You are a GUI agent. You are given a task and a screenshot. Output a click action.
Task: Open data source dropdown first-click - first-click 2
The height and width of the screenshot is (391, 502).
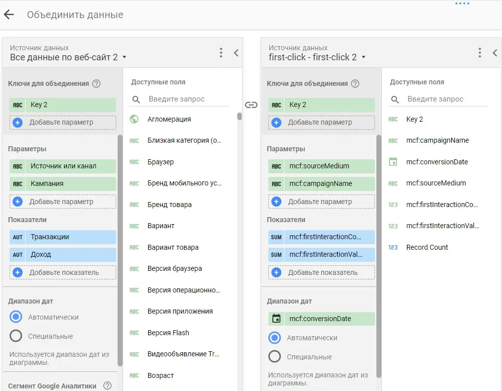pos(317,57)
